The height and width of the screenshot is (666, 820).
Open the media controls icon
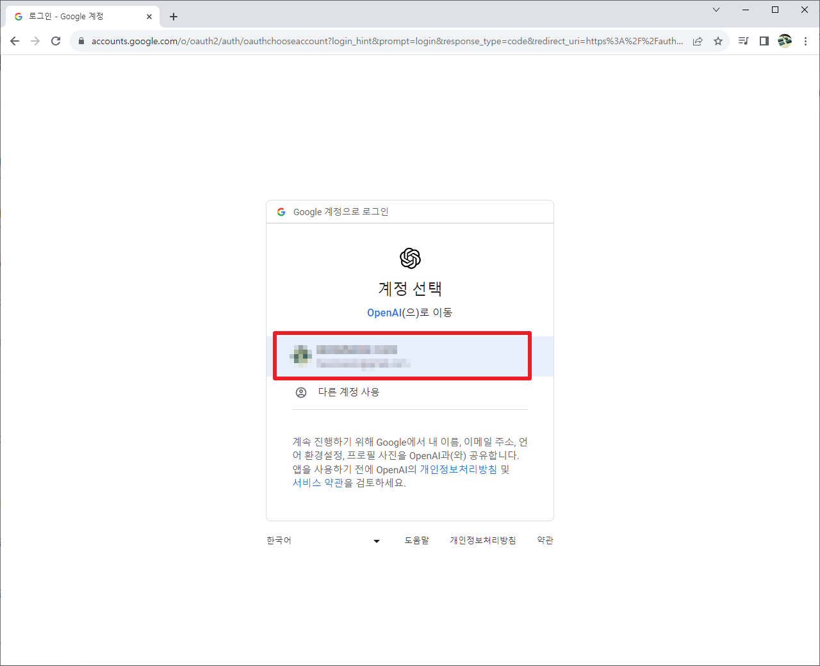coord(743,41)
